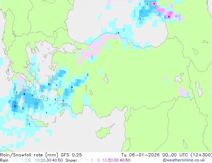Click the Snow legend value 50
The width and height of the screenshot is (212, 163).
point(128,160)
